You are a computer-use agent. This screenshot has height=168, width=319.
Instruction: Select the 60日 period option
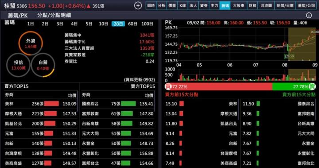(x=132, y=24)
